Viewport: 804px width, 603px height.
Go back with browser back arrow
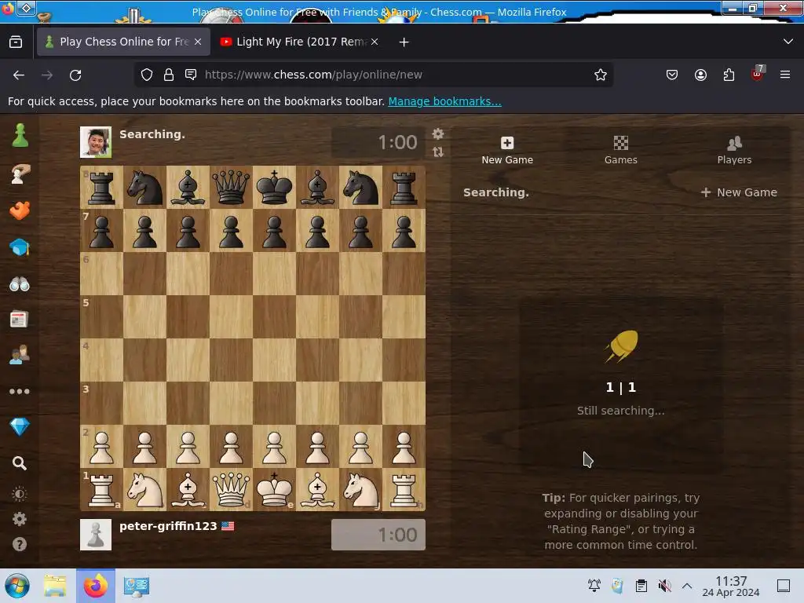click(19, 75)
